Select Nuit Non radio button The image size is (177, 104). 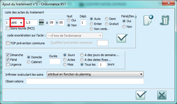[69, 25]
